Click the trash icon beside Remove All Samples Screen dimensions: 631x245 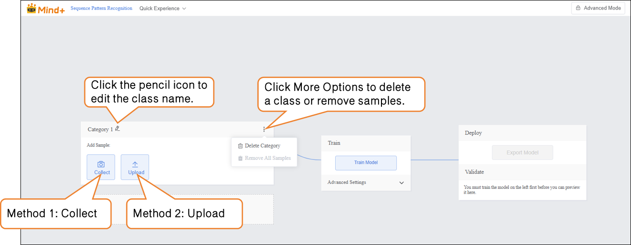240,158
